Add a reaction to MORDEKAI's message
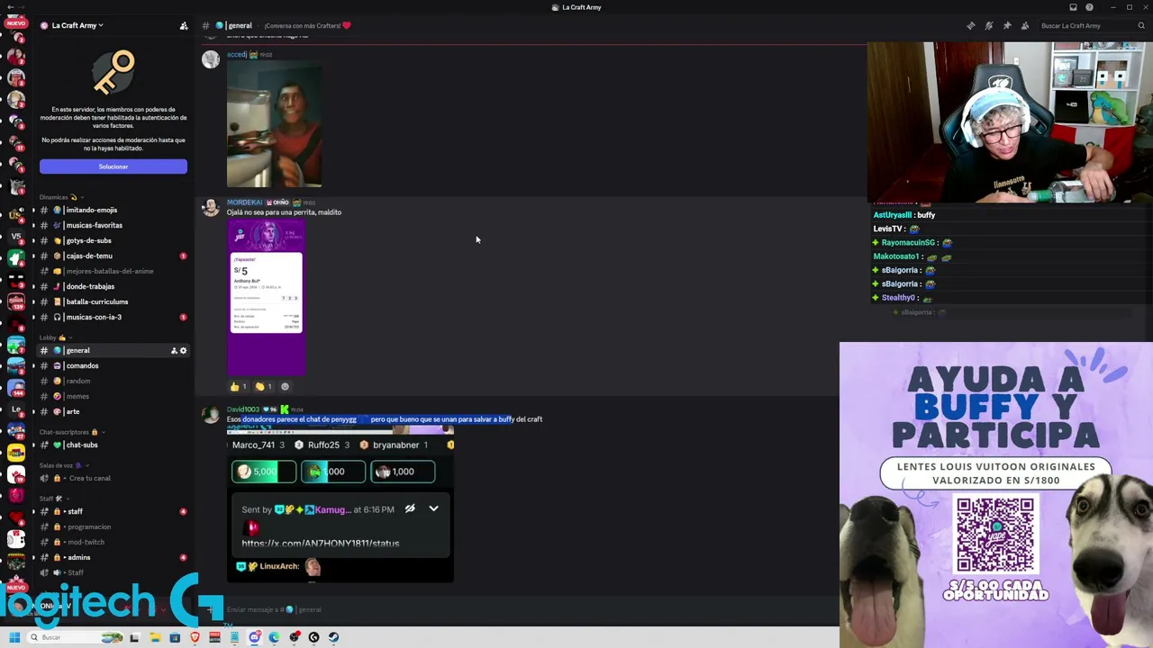1153x648 pixels. point(285,386)
